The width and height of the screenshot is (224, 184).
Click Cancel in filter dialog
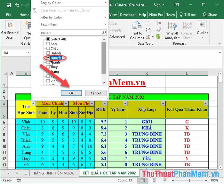(x=96, y=93)
